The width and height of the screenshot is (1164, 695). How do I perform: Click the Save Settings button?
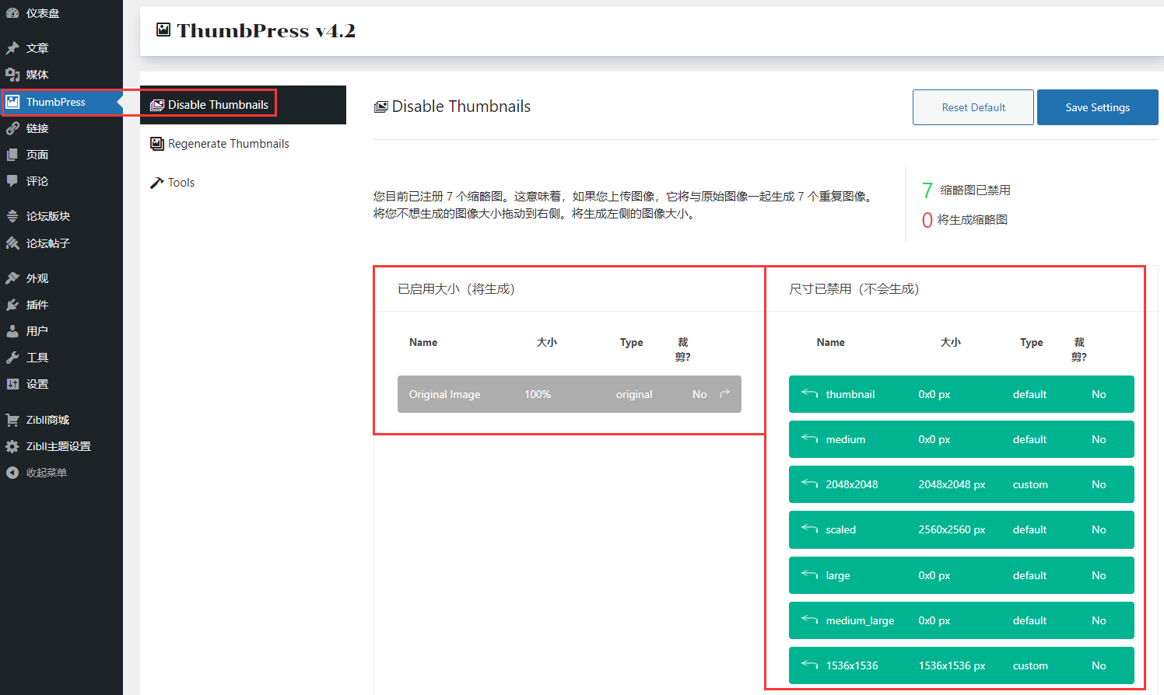1097,107
